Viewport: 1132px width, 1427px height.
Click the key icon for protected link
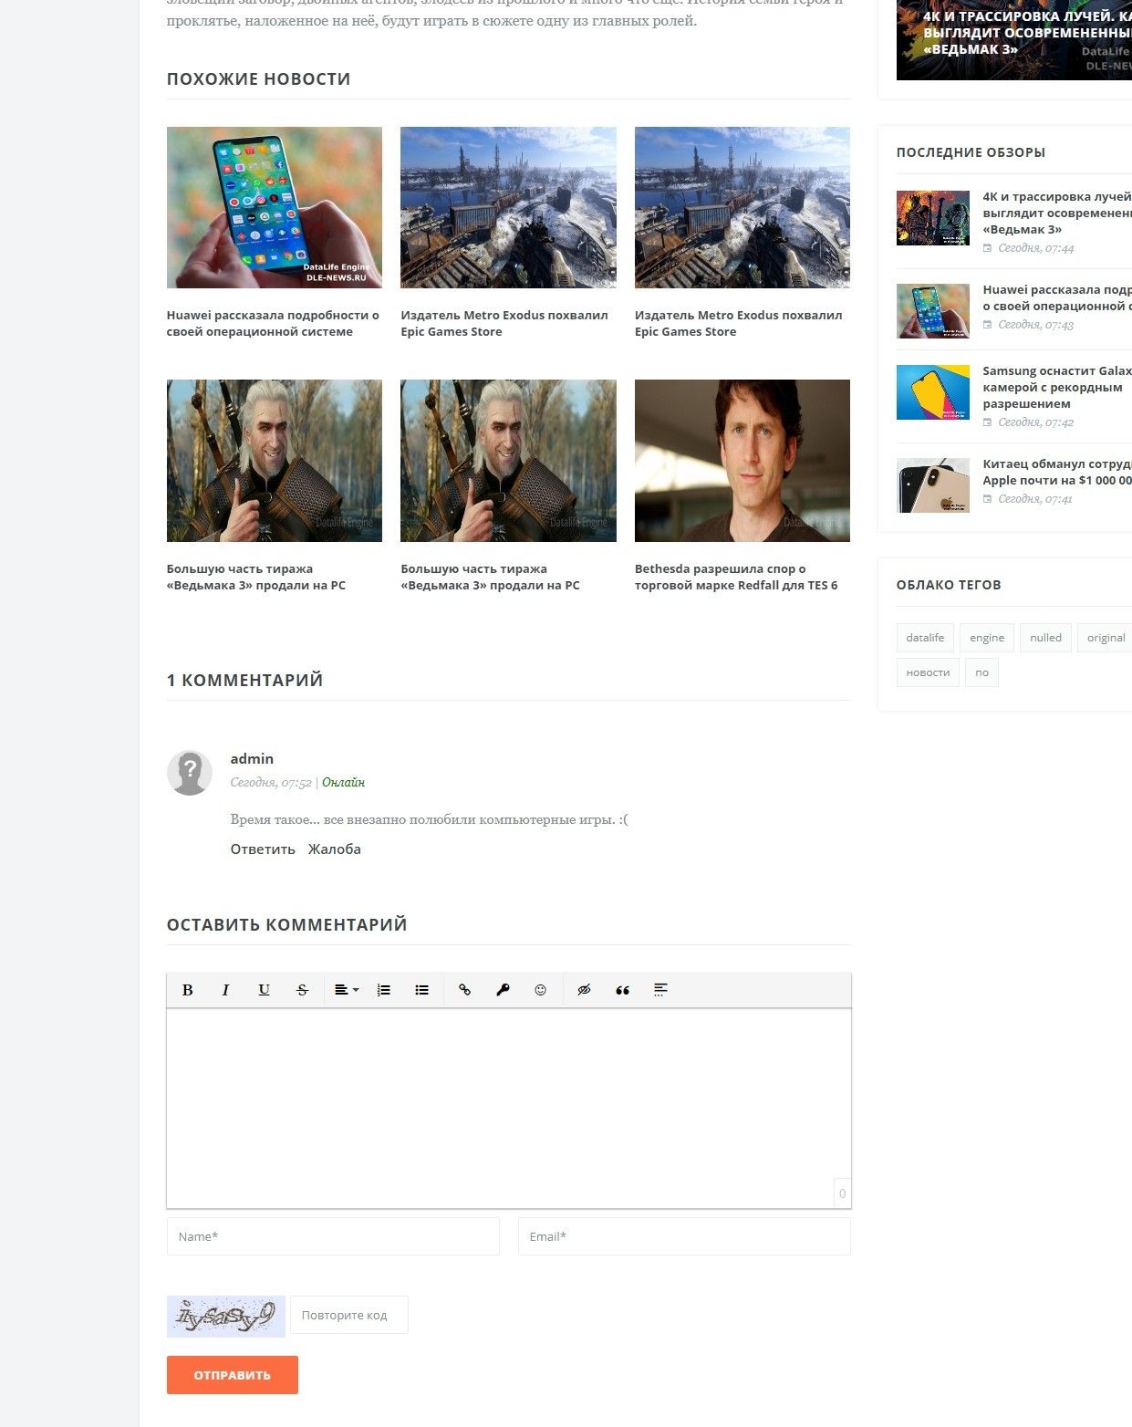click(503, 990)
